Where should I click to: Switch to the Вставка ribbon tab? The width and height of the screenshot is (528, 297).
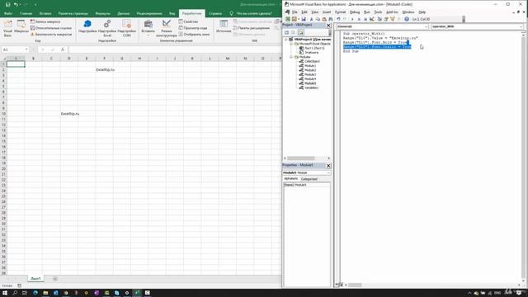[x=45, y=13]
